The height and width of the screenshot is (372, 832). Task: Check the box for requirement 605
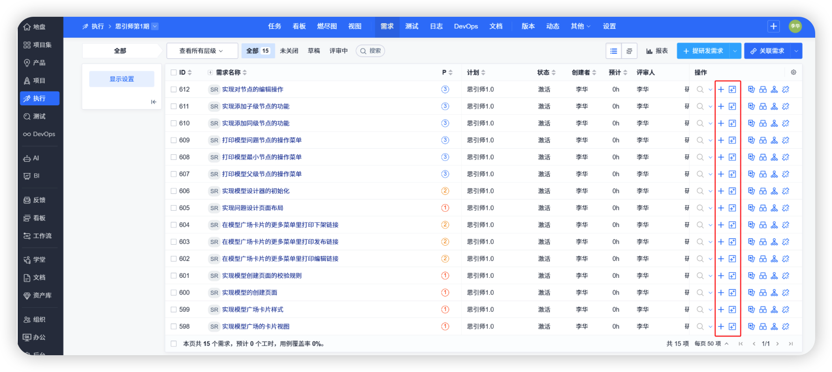click(x=174, y=208)
